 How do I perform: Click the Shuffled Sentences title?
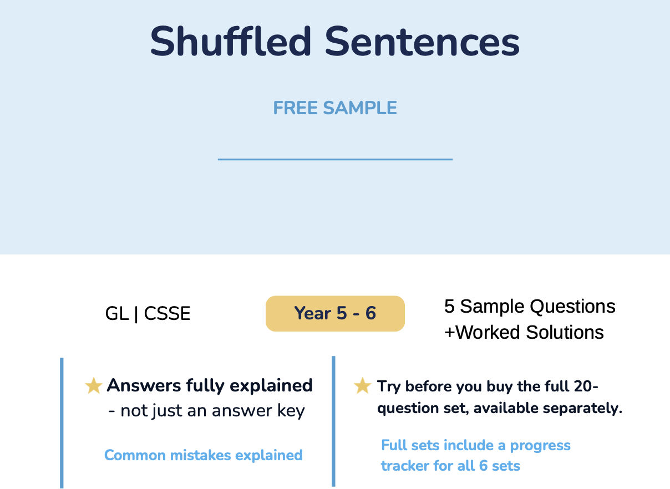(x=335, y=42)
